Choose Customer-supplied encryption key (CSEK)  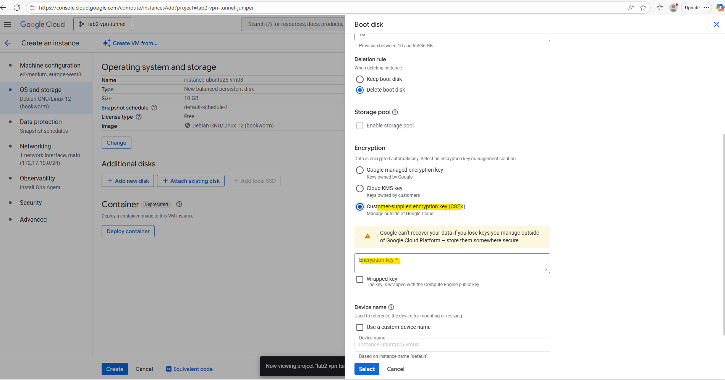click(x=359, y=207)
